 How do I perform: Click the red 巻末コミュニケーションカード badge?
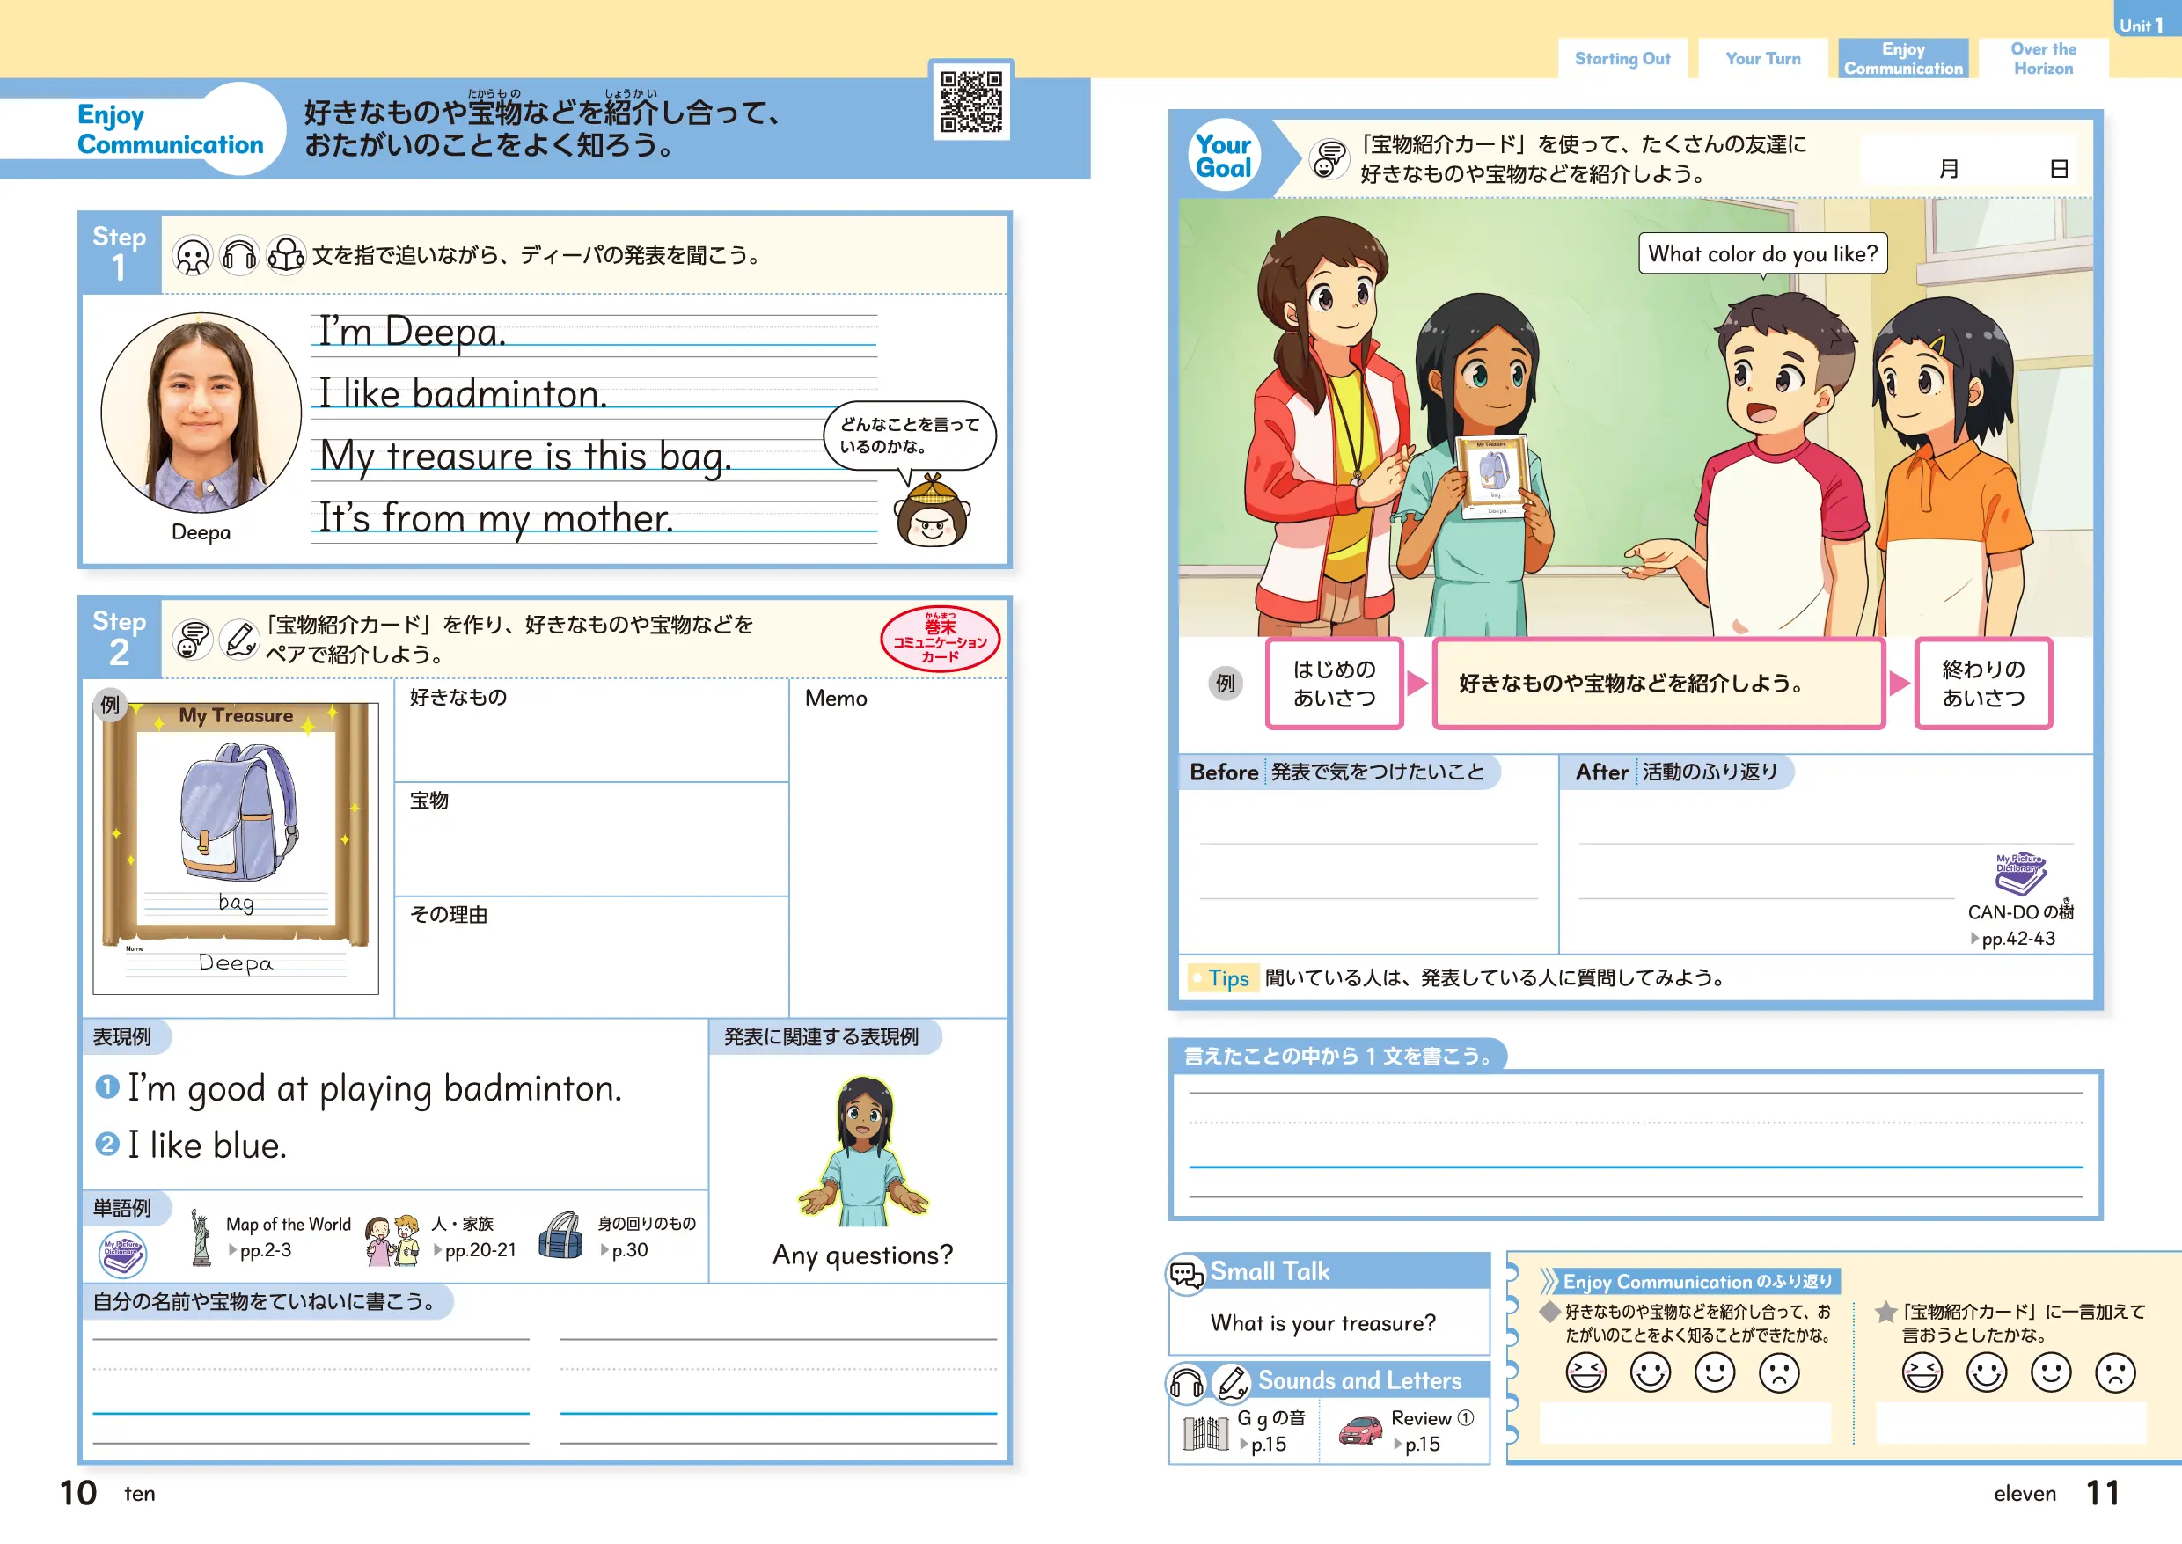(940, 640)
